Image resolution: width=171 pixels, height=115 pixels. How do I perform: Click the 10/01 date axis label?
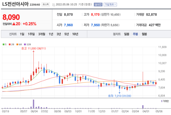(x=78, y=111)
